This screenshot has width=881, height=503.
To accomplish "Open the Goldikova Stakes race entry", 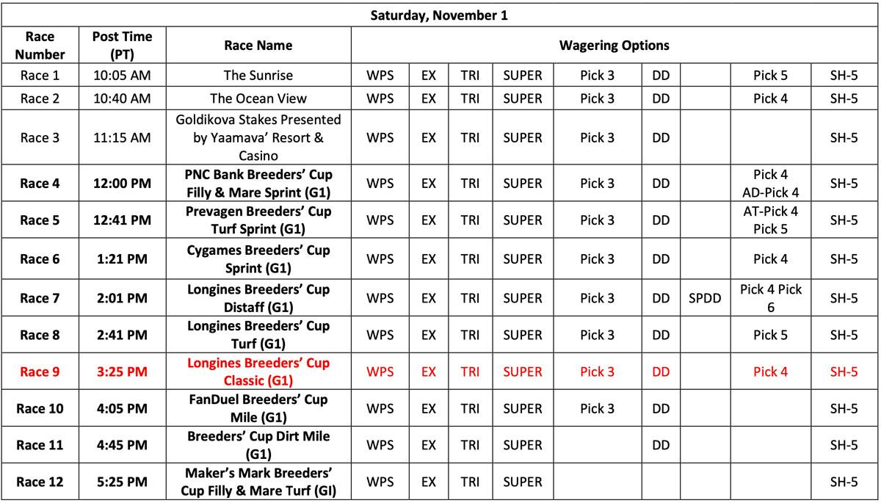I will coord(258,137).
